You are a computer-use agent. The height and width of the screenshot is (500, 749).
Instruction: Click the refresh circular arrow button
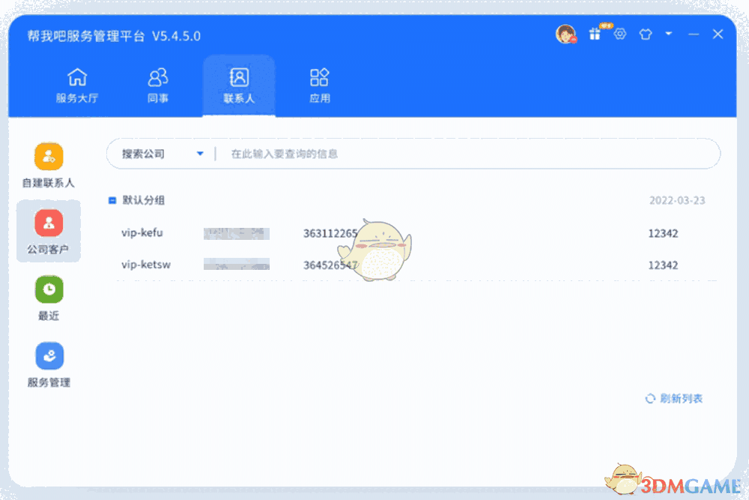[x=649, y=399]
